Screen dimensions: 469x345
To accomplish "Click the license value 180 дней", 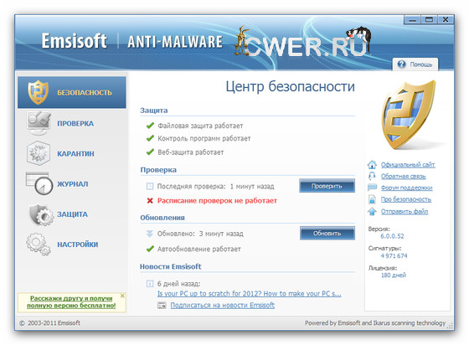I will click(x=394, y=275).
